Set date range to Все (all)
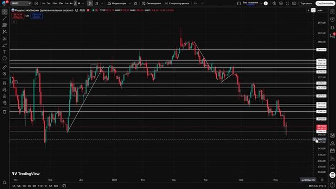The height and width of the screenshot is (189, 336). [56, 186]
